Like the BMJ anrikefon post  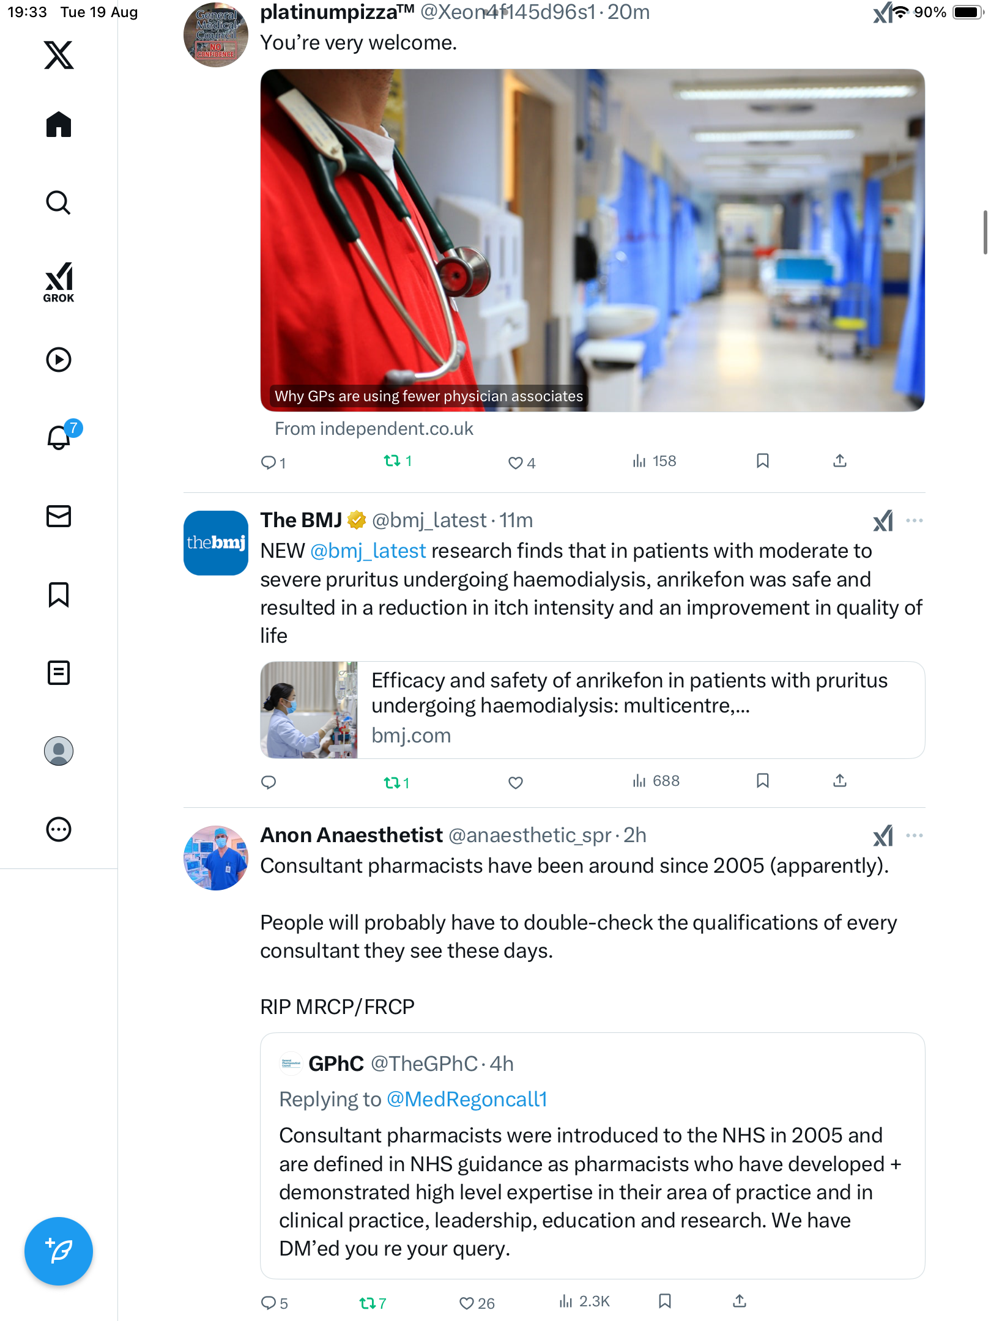point(516,782)
